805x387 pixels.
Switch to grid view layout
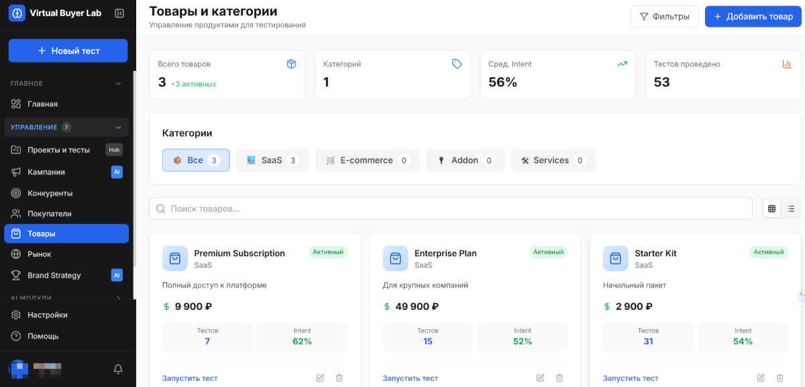click(x=772, y=209)
